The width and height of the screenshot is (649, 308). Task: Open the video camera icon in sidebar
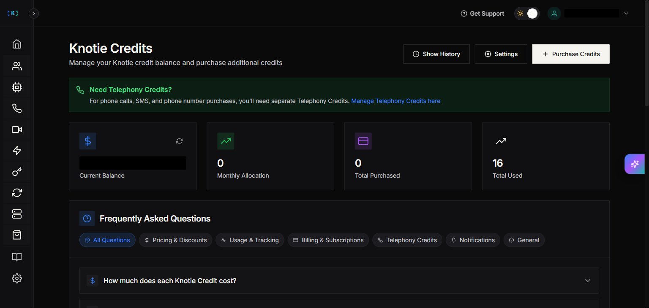click(16, 130)
